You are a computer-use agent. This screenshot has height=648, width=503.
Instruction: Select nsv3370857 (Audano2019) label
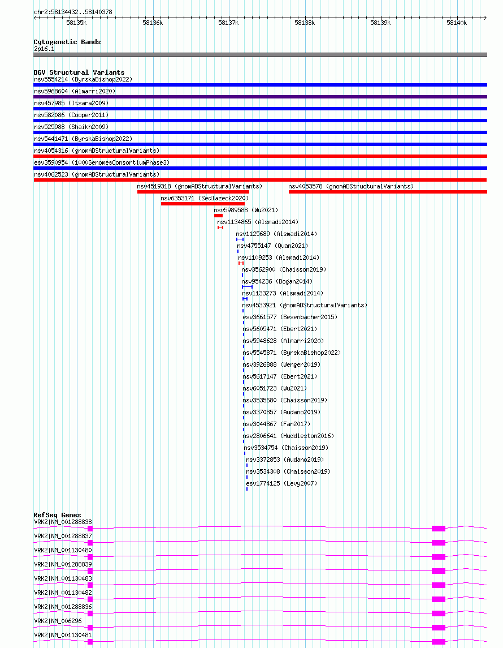click(x=281, y=413)
